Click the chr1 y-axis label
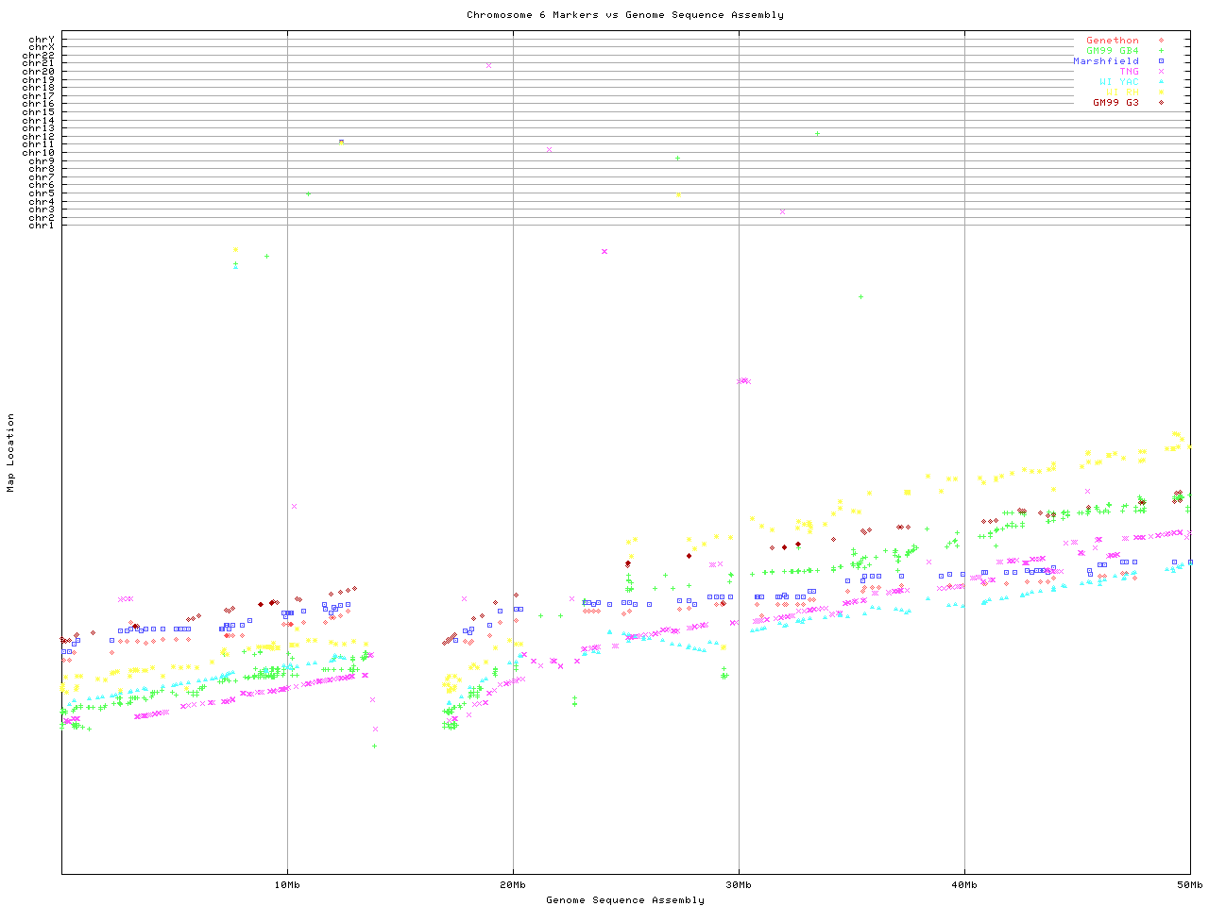The width and height of the screenshot is (1209, 906). [42, 225]
